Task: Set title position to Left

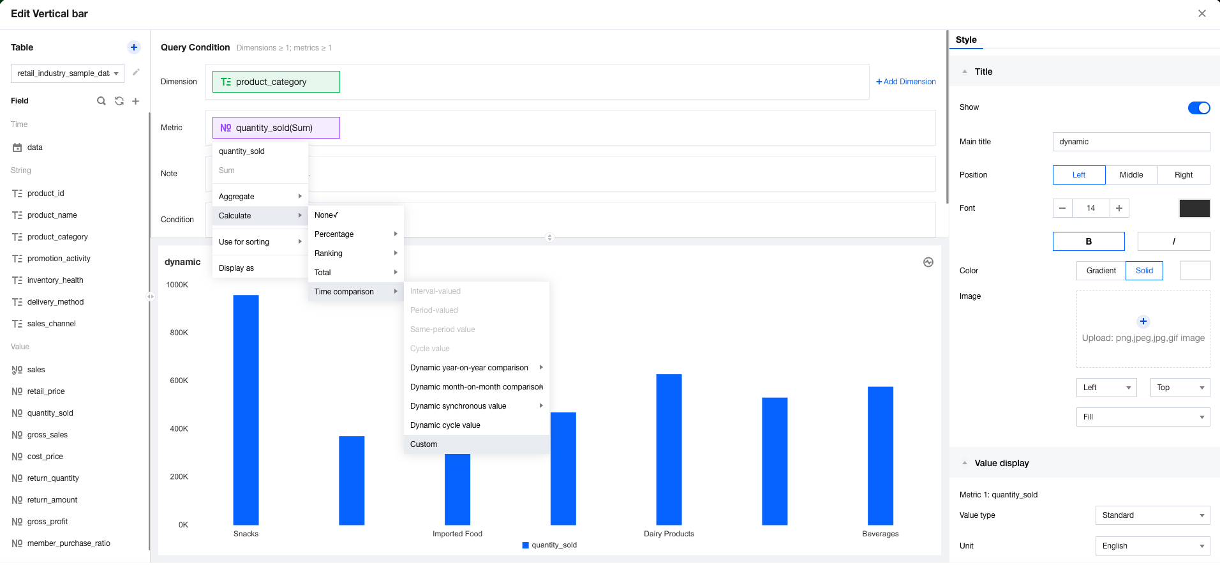Action: (x=1079, y=175)
